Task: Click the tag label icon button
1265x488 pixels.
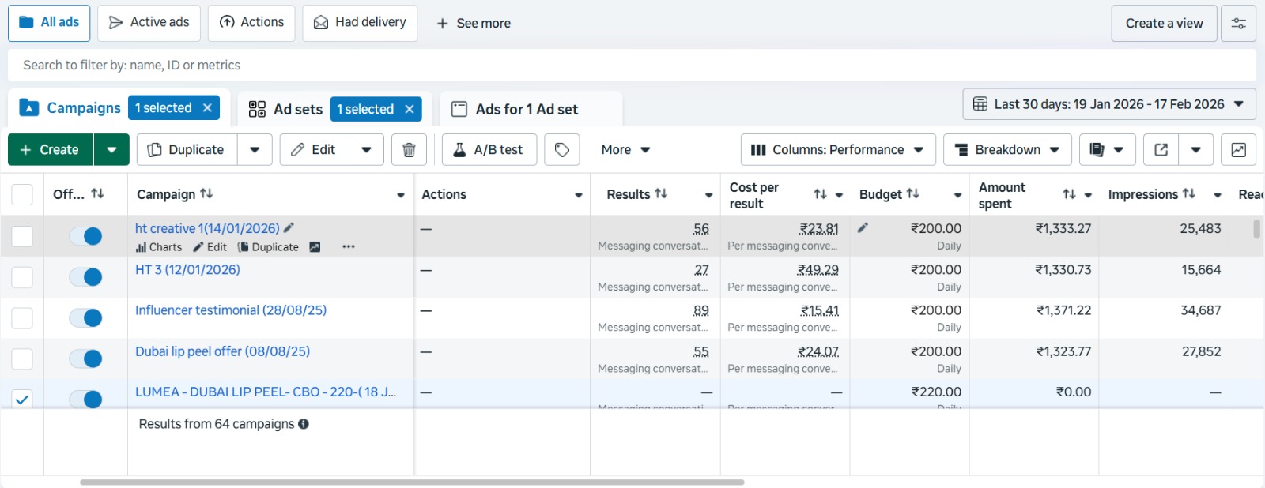Action: 561,150
